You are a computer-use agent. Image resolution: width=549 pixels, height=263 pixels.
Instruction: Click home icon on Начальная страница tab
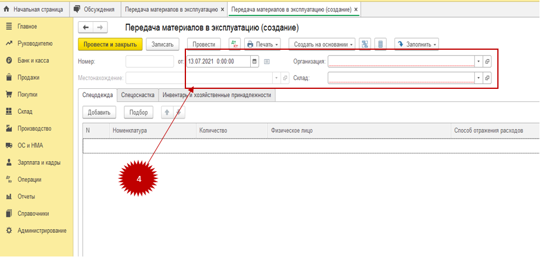pos(6,10)
